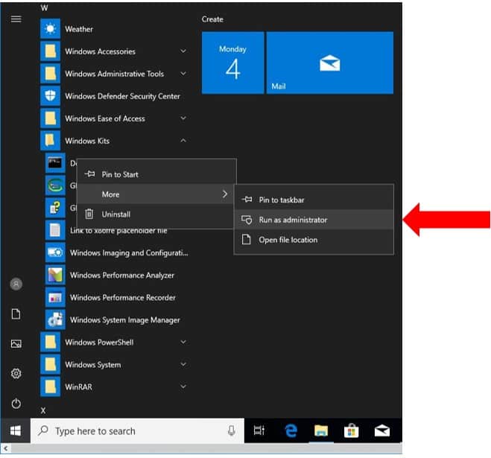
Task: Click inside the Type here to search box
Action: 137,430
